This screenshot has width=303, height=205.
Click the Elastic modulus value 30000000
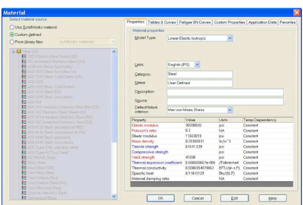(193, 125)
